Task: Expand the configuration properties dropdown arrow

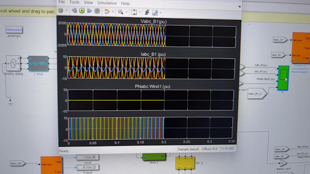Action: (x=67, y=10)
